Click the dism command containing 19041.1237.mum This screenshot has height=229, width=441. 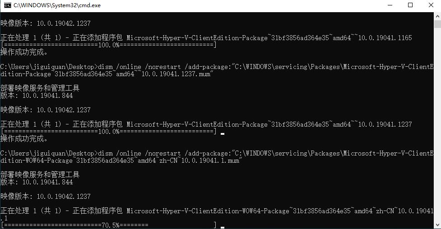coord(217,70)
